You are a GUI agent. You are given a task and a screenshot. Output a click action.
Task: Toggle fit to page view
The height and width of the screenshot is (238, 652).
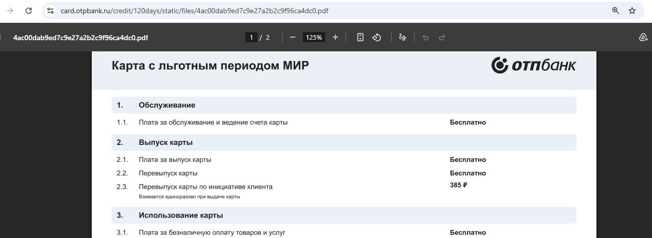coord(360,37)
